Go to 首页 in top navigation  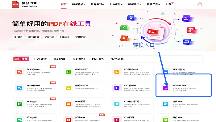tap(64, 4)
